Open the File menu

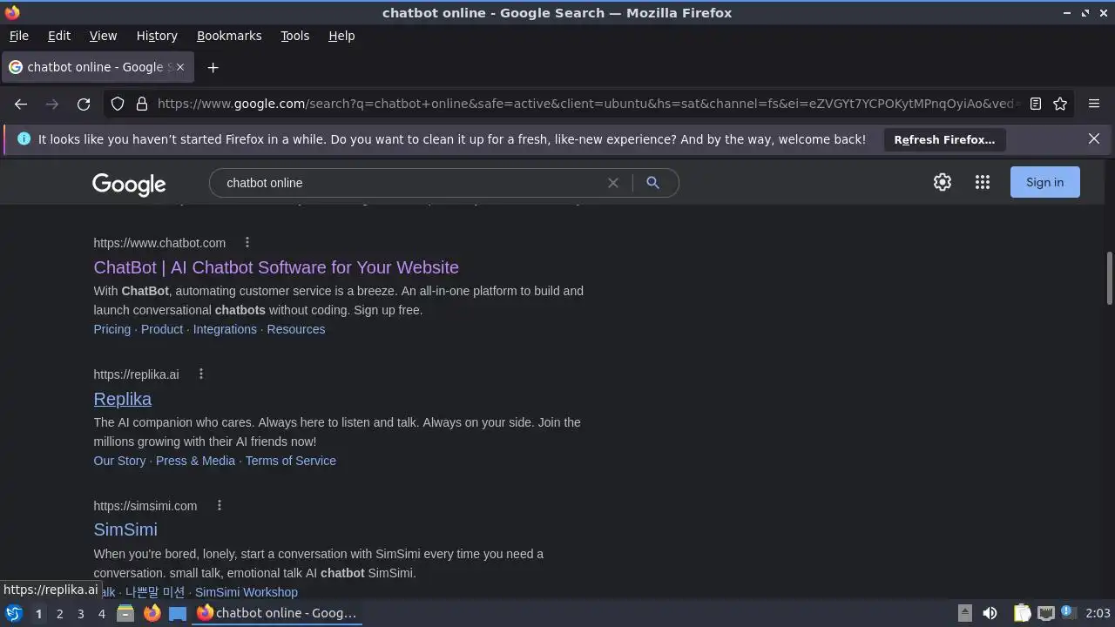(x=19, y=36)
